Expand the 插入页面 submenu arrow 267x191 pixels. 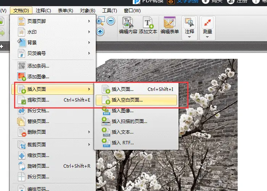click(89, 89)
